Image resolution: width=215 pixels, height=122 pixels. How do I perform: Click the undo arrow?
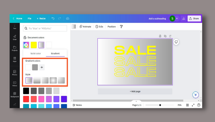click(53, 19)
